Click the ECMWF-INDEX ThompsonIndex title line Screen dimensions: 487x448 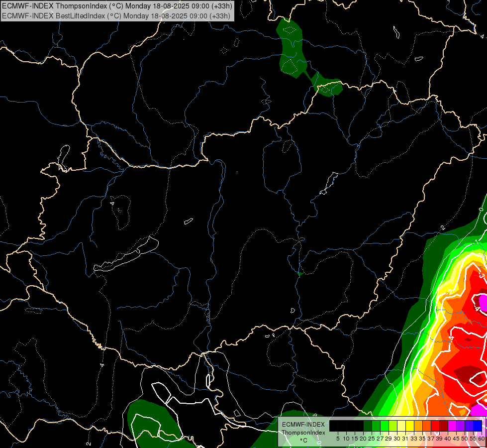tap(117, 5)
